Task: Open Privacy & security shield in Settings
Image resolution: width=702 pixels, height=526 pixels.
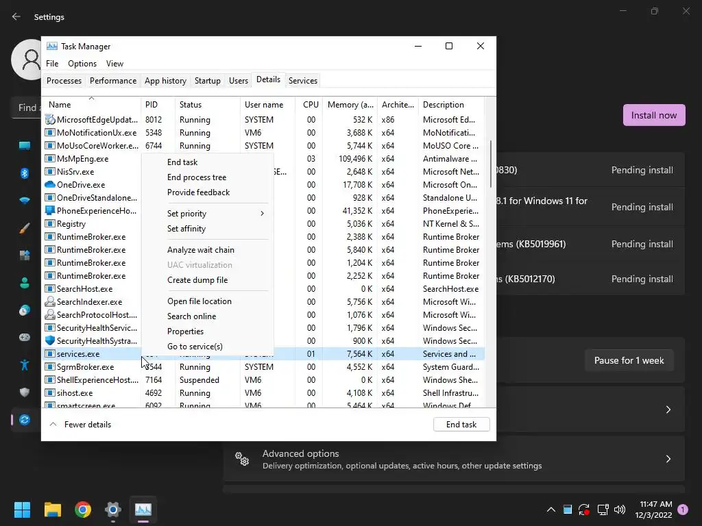Action: coord(25,392)
